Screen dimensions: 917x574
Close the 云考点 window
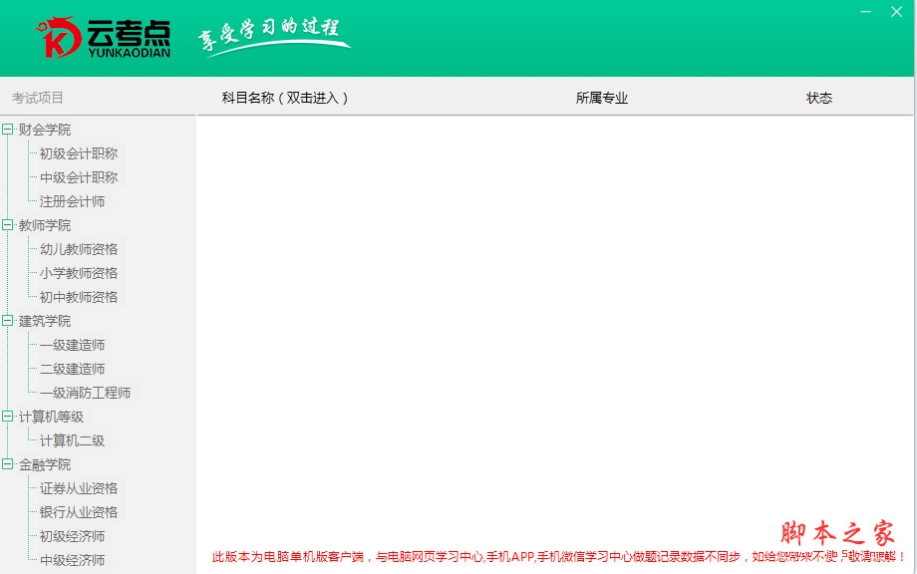pyautogui.click(x=896, y=12)
